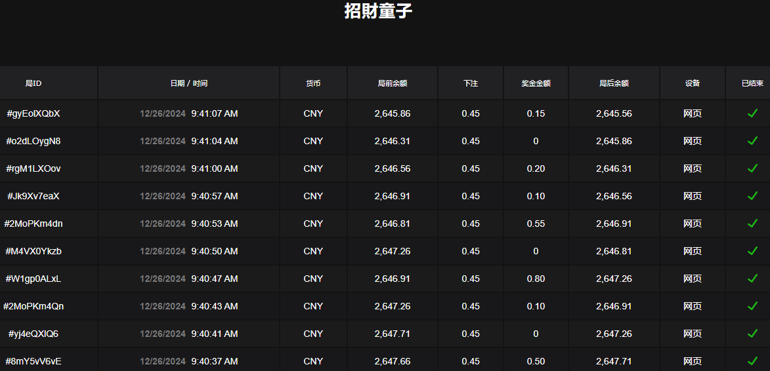Click the 局前余额 column header
This screenshot has width=770, height=371.
coord(393,83)
